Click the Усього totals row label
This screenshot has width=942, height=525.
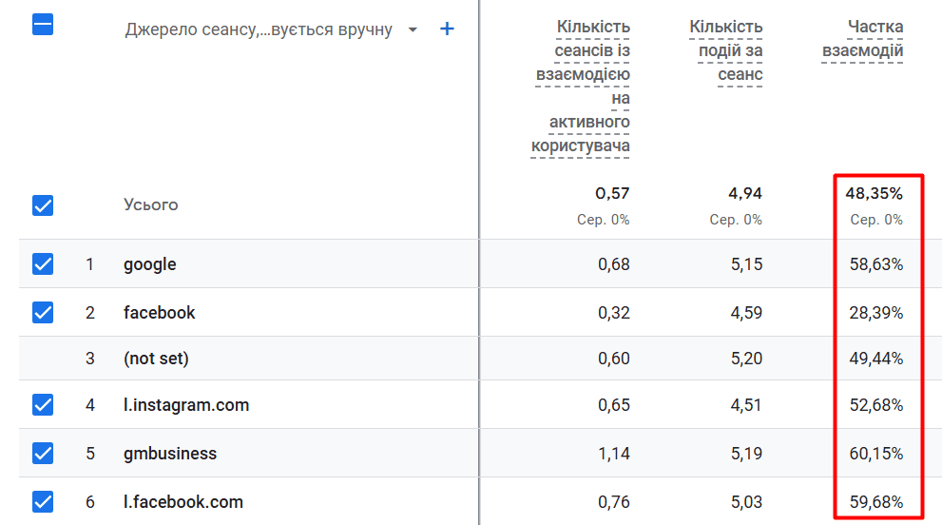(x=150, y=205)
